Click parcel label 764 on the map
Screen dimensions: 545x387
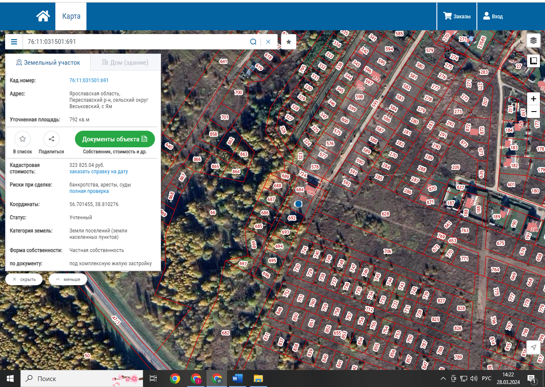tap(495, 269)
